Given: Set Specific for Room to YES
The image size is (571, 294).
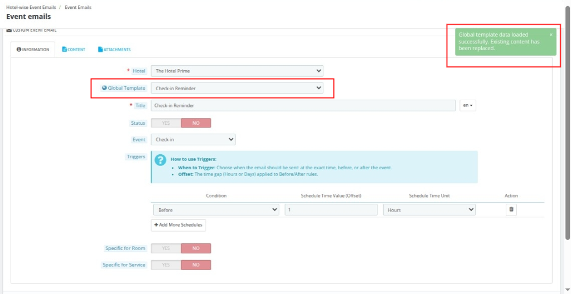Looking at the screenshot, I should coord(166,248).
